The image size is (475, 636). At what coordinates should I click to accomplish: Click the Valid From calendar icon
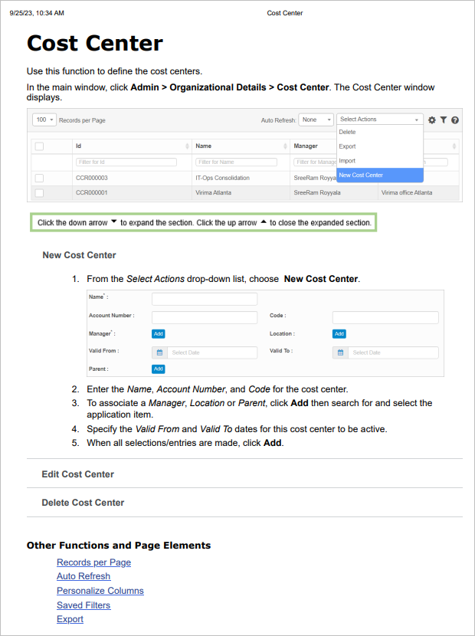click(159, 352)
